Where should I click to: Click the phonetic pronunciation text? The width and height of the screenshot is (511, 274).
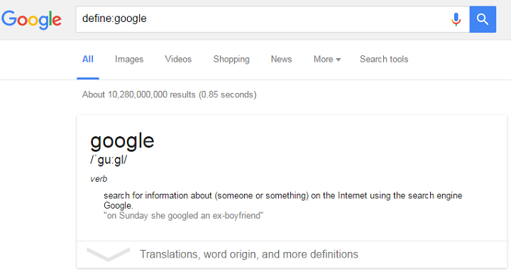pyautogui.click(x=109, y=160)
